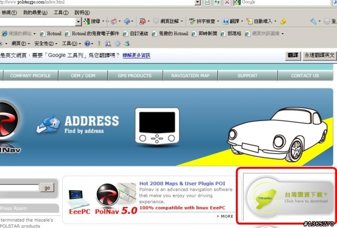Click the GPS device image in banner
Image resolution: width=337 pixels, height=228 pixels.
point(157,126)
